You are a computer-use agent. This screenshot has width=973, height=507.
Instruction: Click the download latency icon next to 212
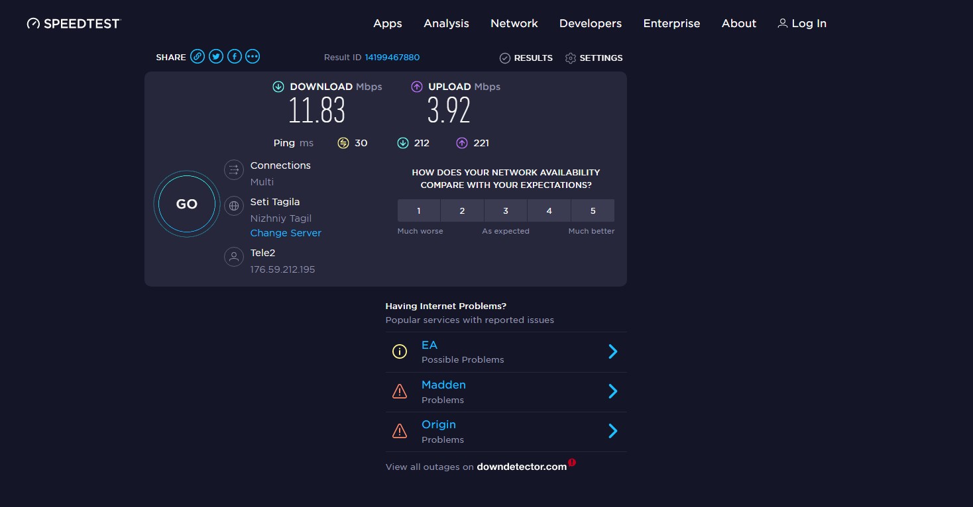click(402, 143)
